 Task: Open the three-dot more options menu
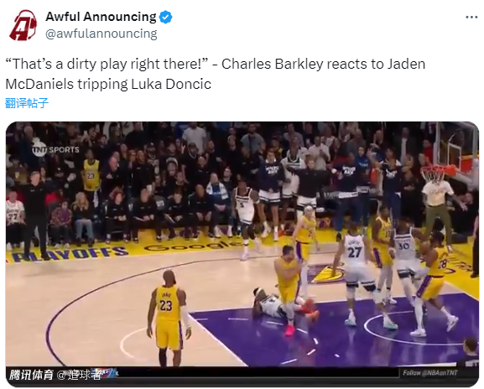[471, 18]
